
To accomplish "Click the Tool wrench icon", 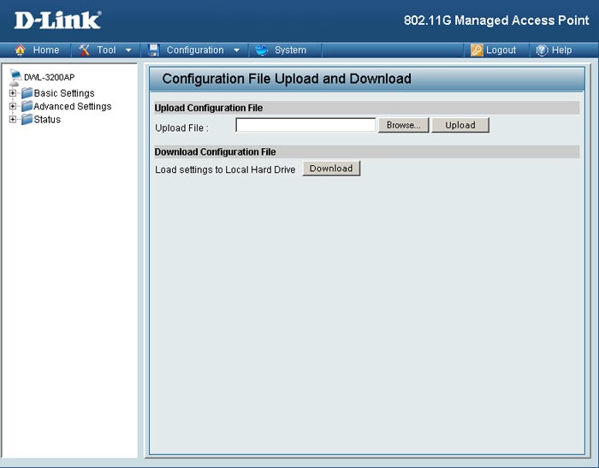I will click(84, 50).
